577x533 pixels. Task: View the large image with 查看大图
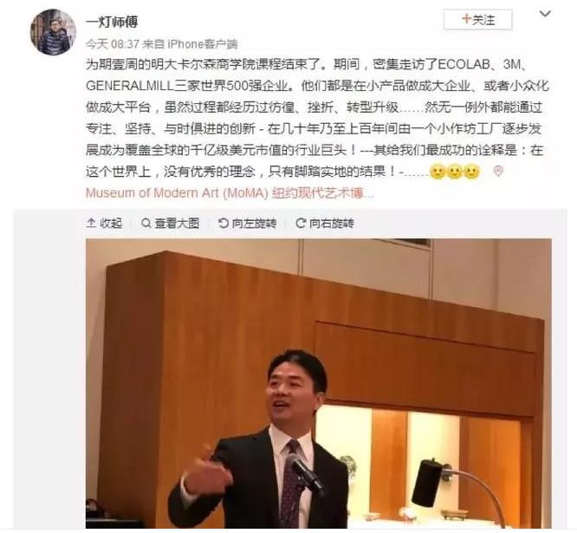point(171,223)
